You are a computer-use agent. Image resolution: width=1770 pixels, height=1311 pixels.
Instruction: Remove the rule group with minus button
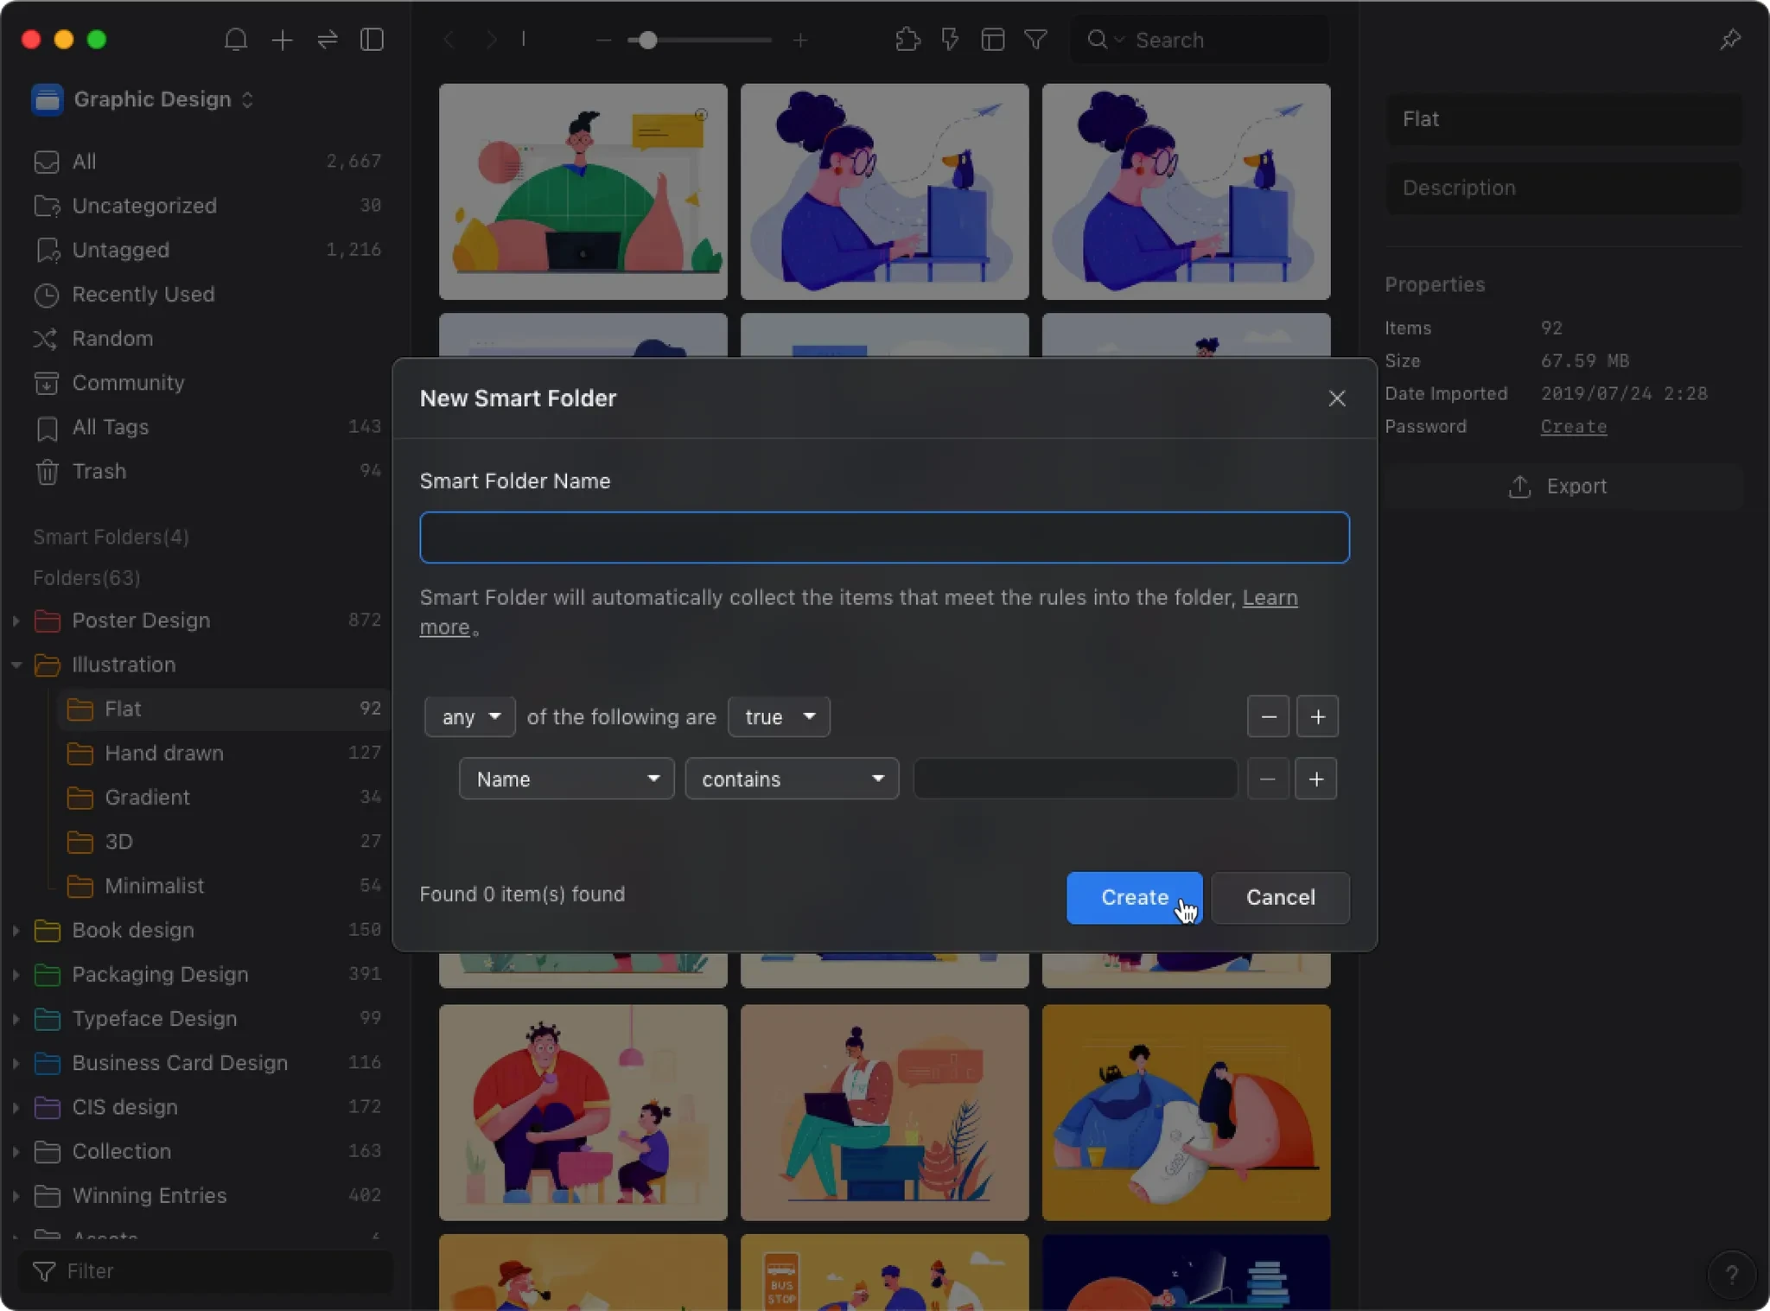pos(1268,717)
